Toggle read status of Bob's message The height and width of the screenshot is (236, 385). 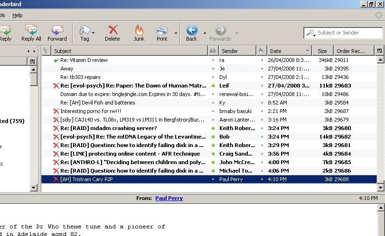coord(213,137)
